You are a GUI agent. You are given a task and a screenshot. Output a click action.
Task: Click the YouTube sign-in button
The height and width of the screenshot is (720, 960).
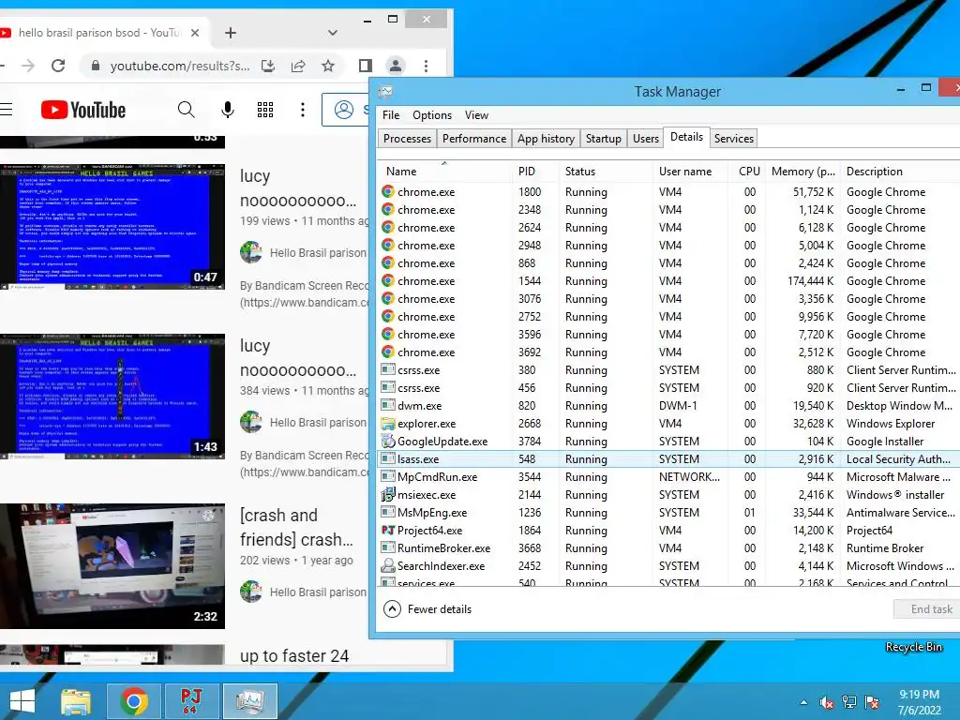(346, 110)
